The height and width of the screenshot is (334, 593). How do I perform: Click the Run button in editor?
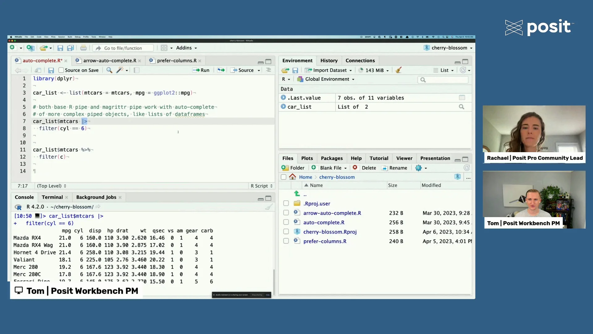(201, 70)
